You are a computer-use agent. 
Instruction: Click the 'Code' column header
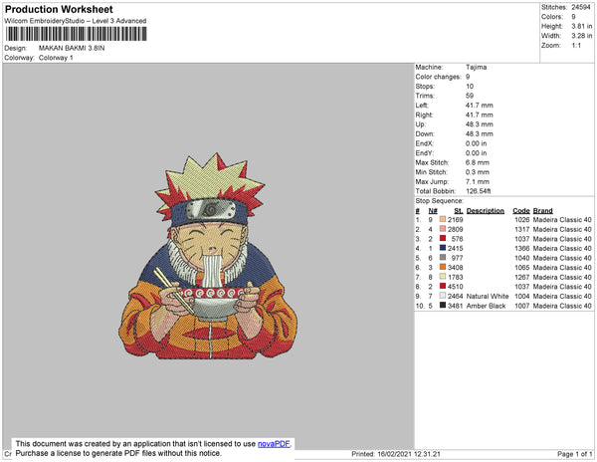click(x=521, y=211)
